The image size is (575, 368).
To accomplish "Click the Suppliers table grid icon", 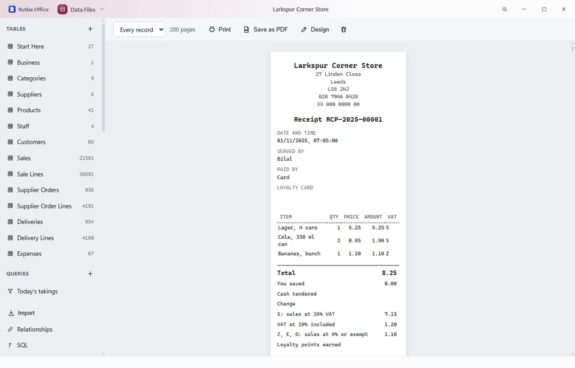I will (10, 94).
